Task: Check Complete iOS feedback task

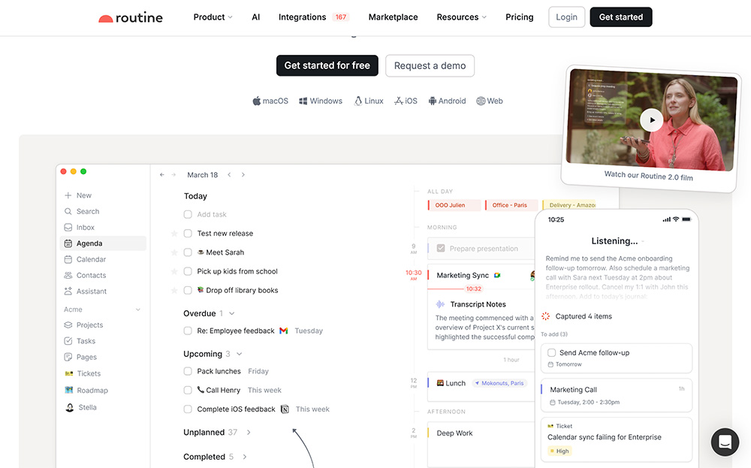Action: tap(188, 409)
